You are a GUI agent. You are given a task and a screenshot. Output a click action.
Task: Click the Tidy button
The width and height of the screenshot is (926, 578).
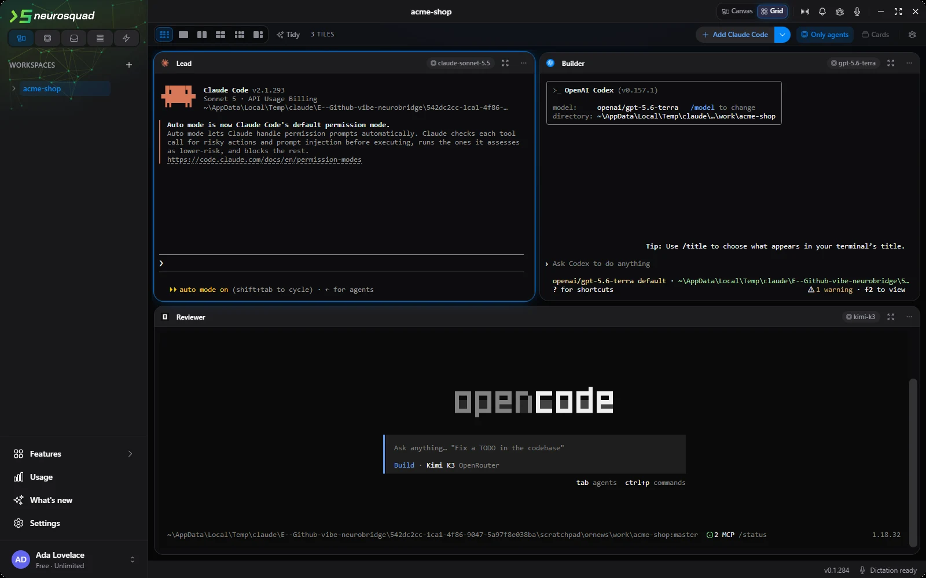288,35
